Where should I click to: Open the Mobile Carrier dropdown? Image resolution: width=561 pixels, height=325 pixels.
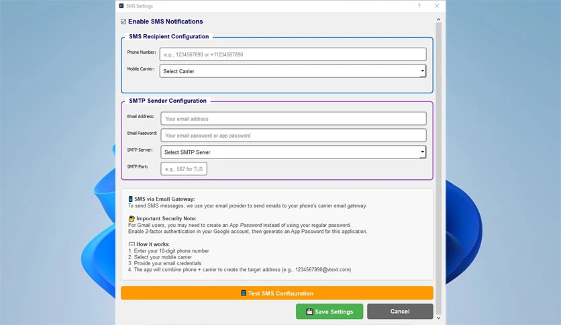click(293, 71)
